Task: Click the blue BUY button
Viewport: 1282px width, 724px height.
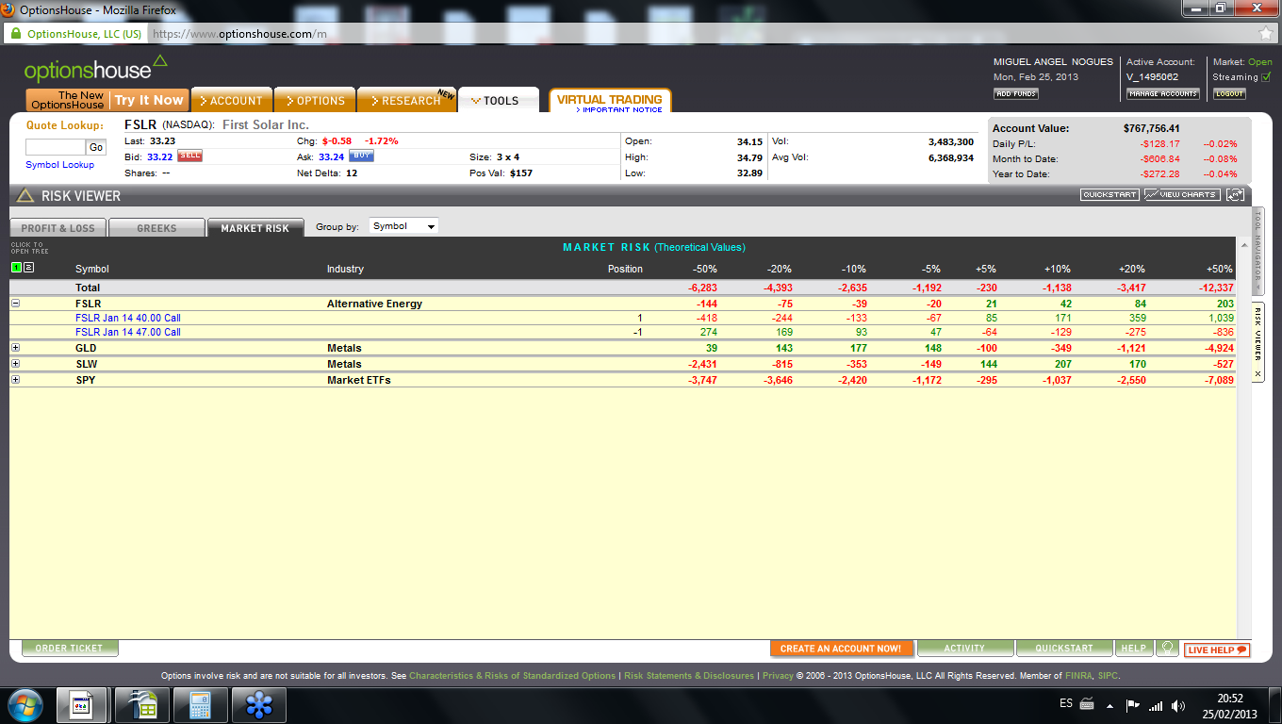Action: point(362,156)
